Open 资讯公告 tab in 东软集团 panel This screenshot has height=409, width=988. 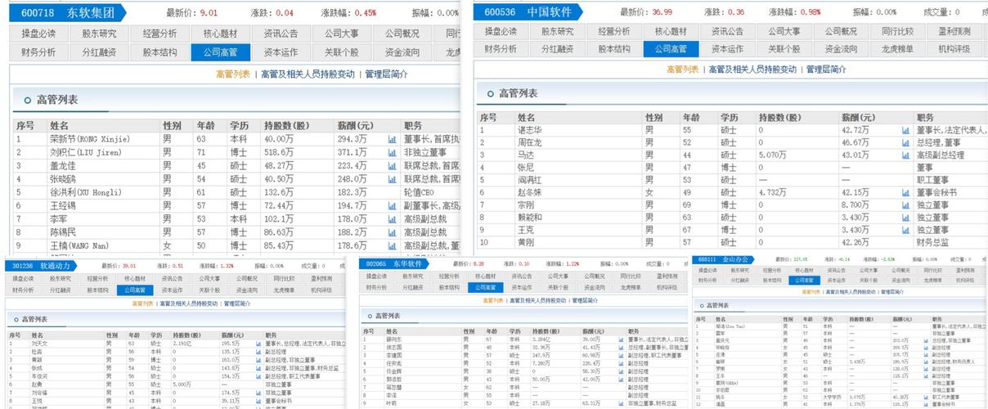(281, 34)
